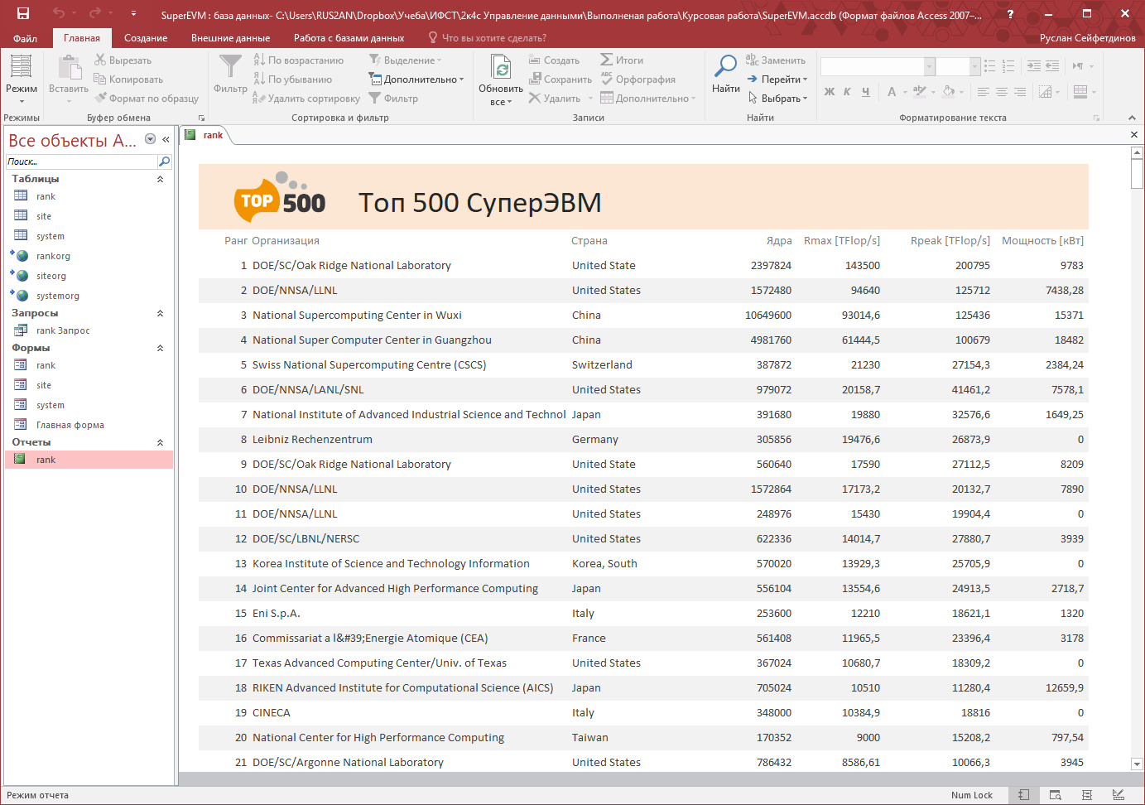The image size is (1145, 805).
Task: Click the Обновить все refresh icon
Action: click(x=501, y=68)
